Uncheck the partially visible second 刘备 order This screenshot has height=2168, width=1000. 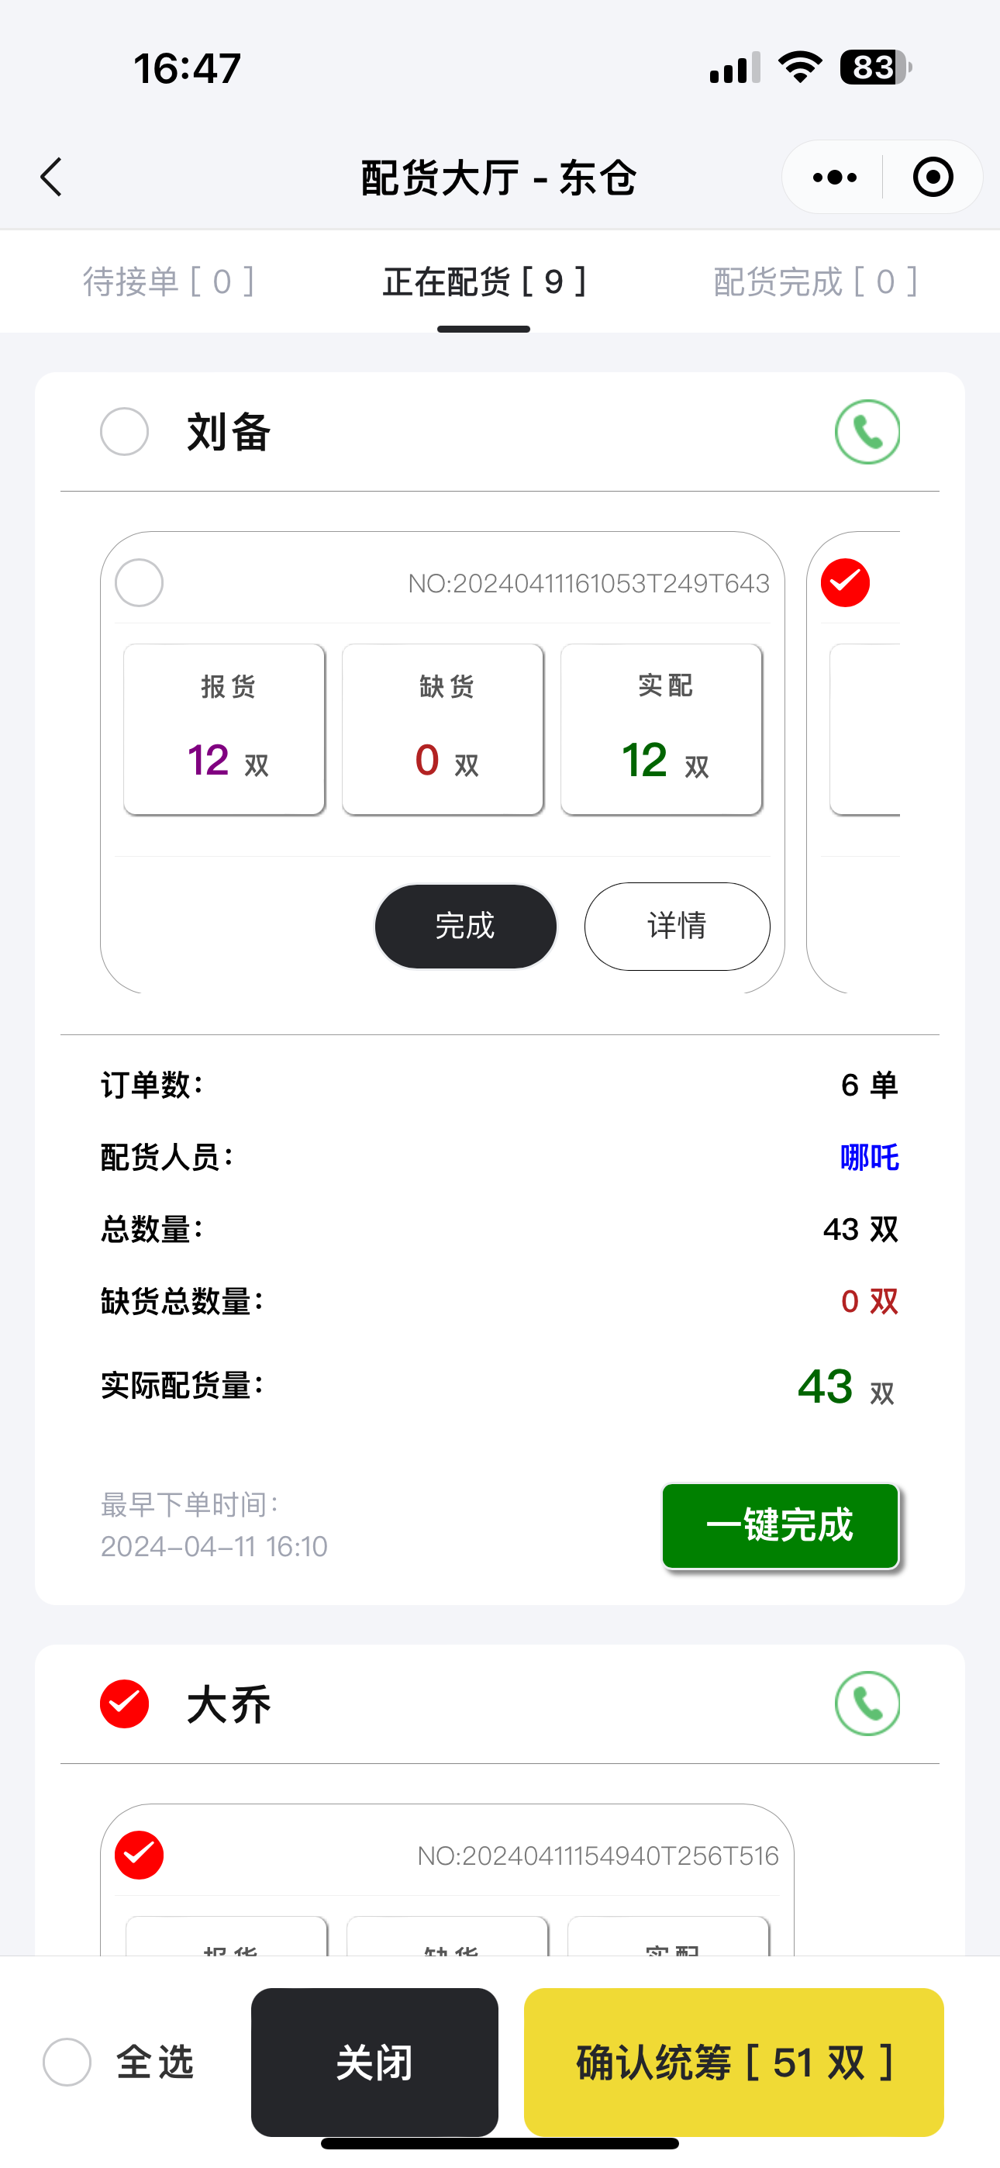845,582
